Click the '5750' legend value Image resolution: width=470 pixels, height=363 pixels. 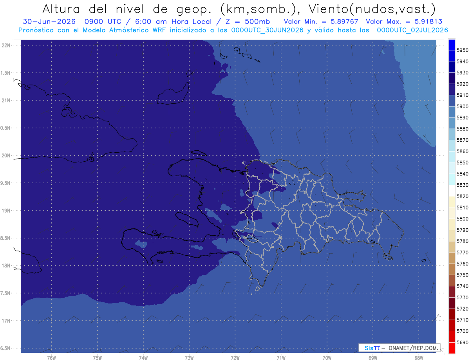[x=462, y=275]
